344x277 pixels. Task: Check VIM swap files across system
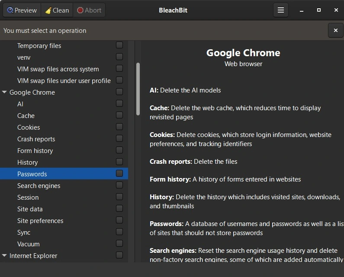coord(119,68)
